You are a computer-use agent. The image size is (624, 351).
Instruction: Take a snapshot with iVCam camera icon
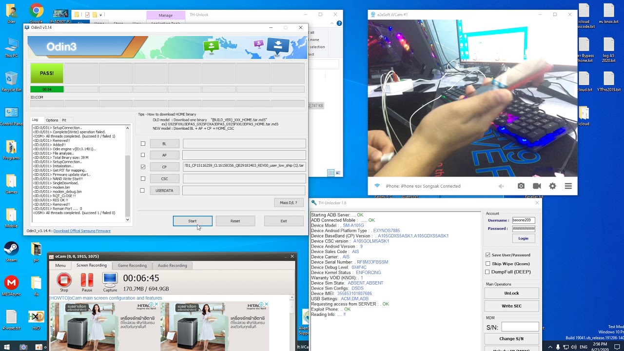[x=521, y=186]
